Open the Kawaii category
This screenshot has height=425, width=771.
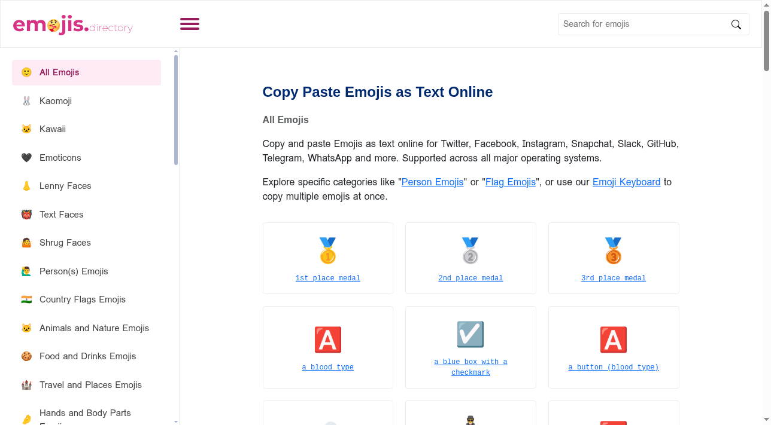86,129
